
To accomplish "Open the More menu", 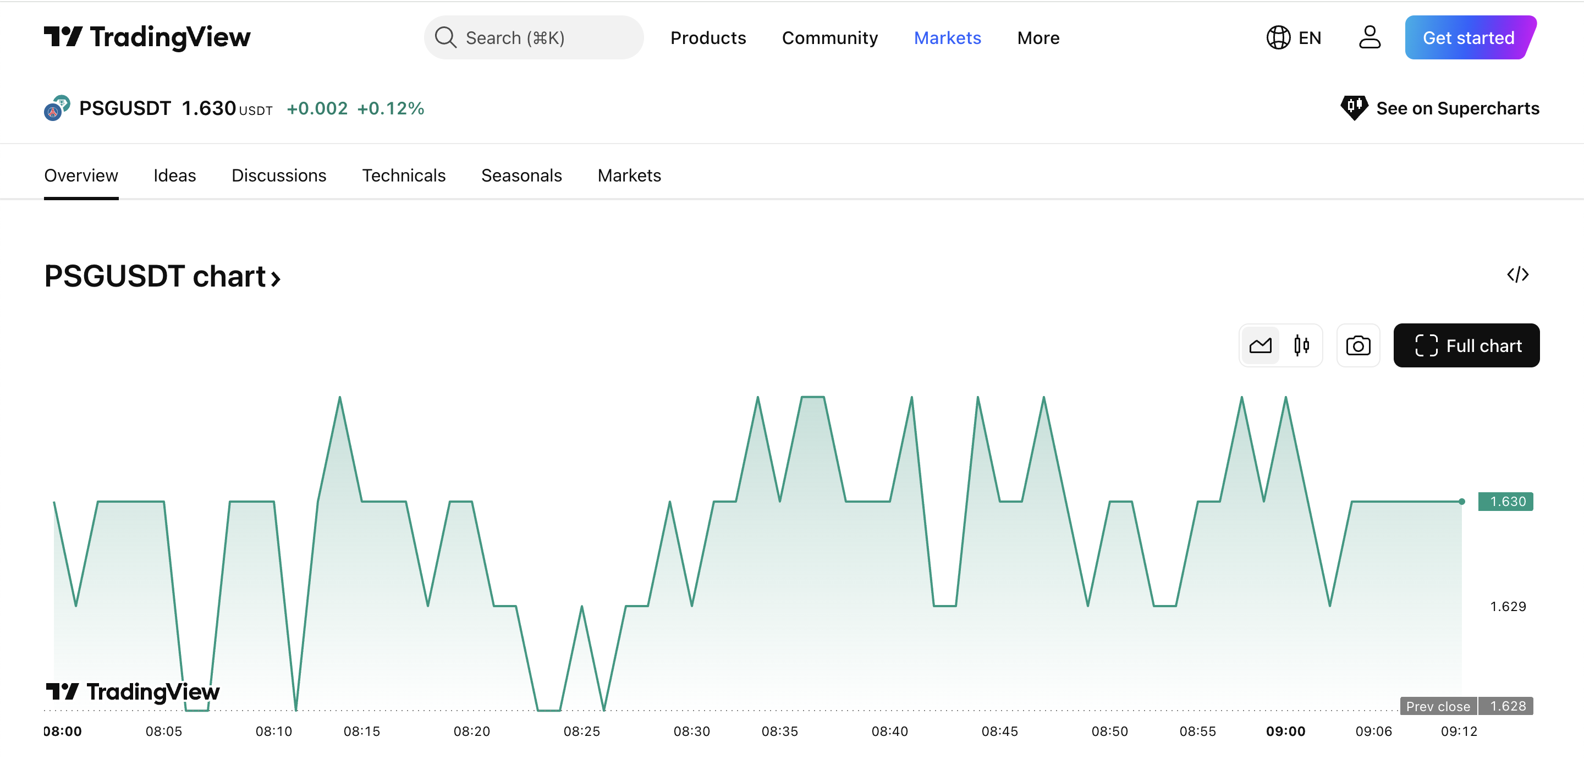I will click(x=1038, y=38).
